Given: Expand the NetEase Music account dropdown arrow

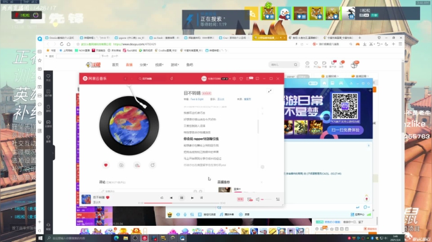Looking at the screenshot, I should pyautogui.click(x=230, y=78).
